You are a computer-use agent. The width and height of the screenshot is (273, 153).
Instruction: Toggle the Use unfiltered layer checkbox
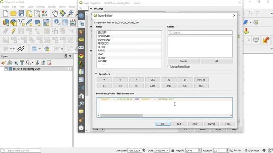pos(169,67)
